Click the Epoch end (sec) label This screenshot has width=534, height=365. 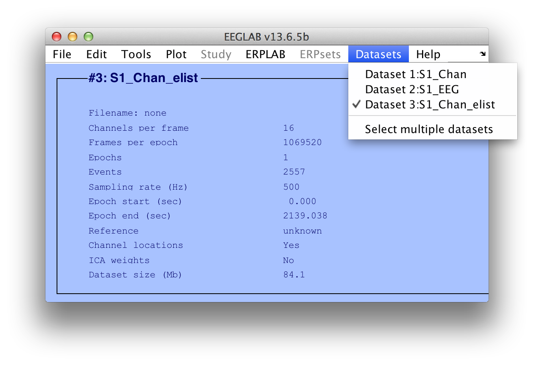(x=130, y=216)
